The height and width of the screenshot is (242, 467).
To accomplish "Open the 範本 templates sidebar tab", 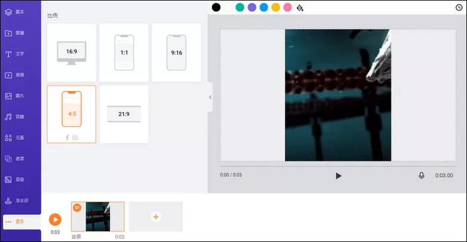I will click(15, 12).
